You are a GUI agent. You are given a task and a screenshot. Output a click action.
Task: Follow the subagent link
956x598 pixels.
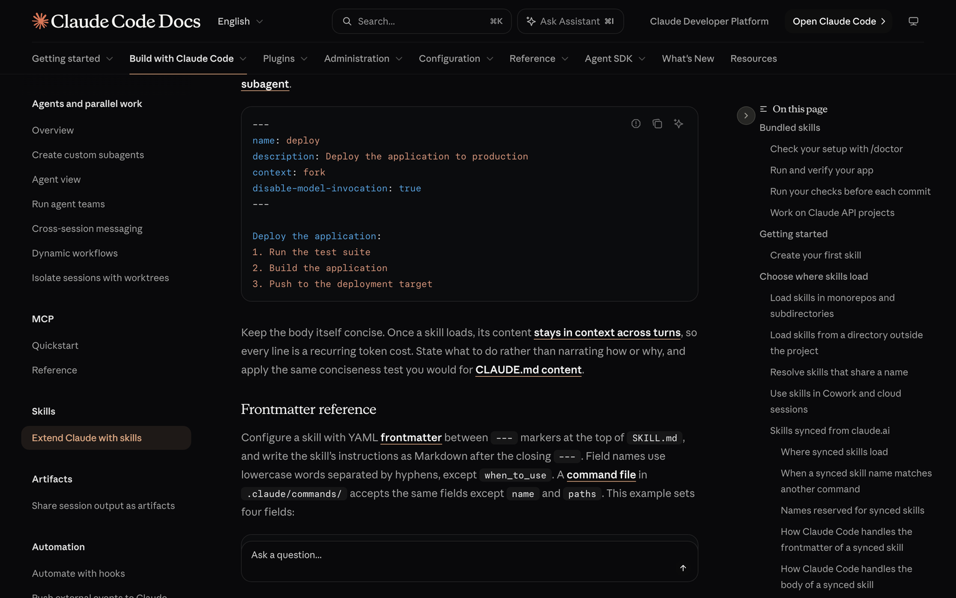tap(265, 84)
